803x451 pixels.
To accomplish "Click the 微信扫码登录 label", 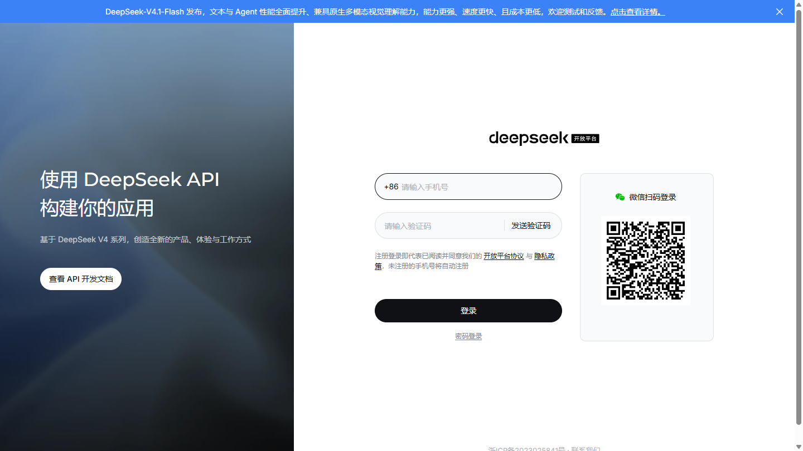I will [x=652, y=197].
